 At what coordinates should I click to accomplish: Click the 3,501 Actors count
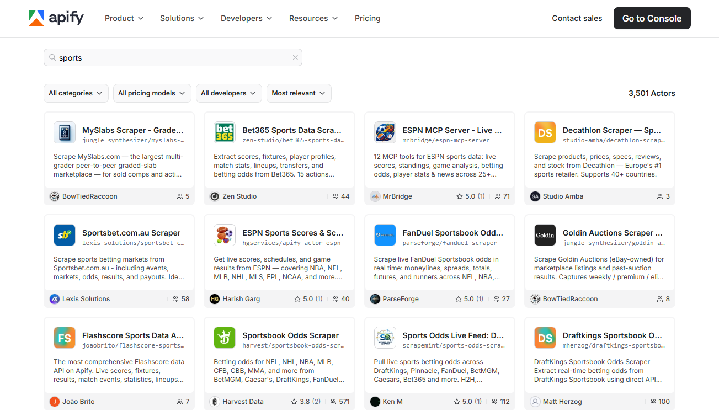click(x=652, y=93)
